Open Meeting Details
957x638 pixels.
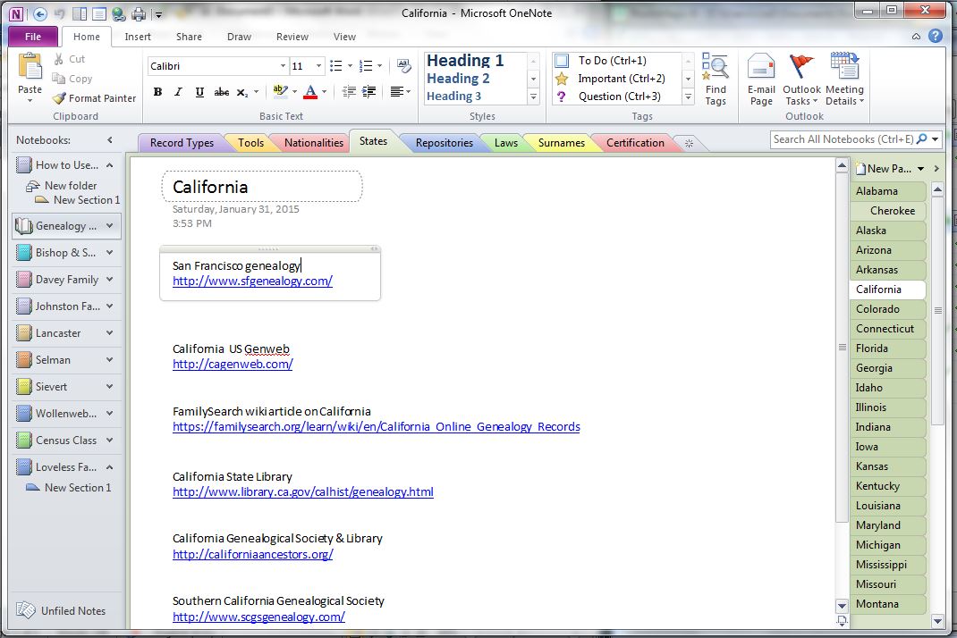pos(844,80)
